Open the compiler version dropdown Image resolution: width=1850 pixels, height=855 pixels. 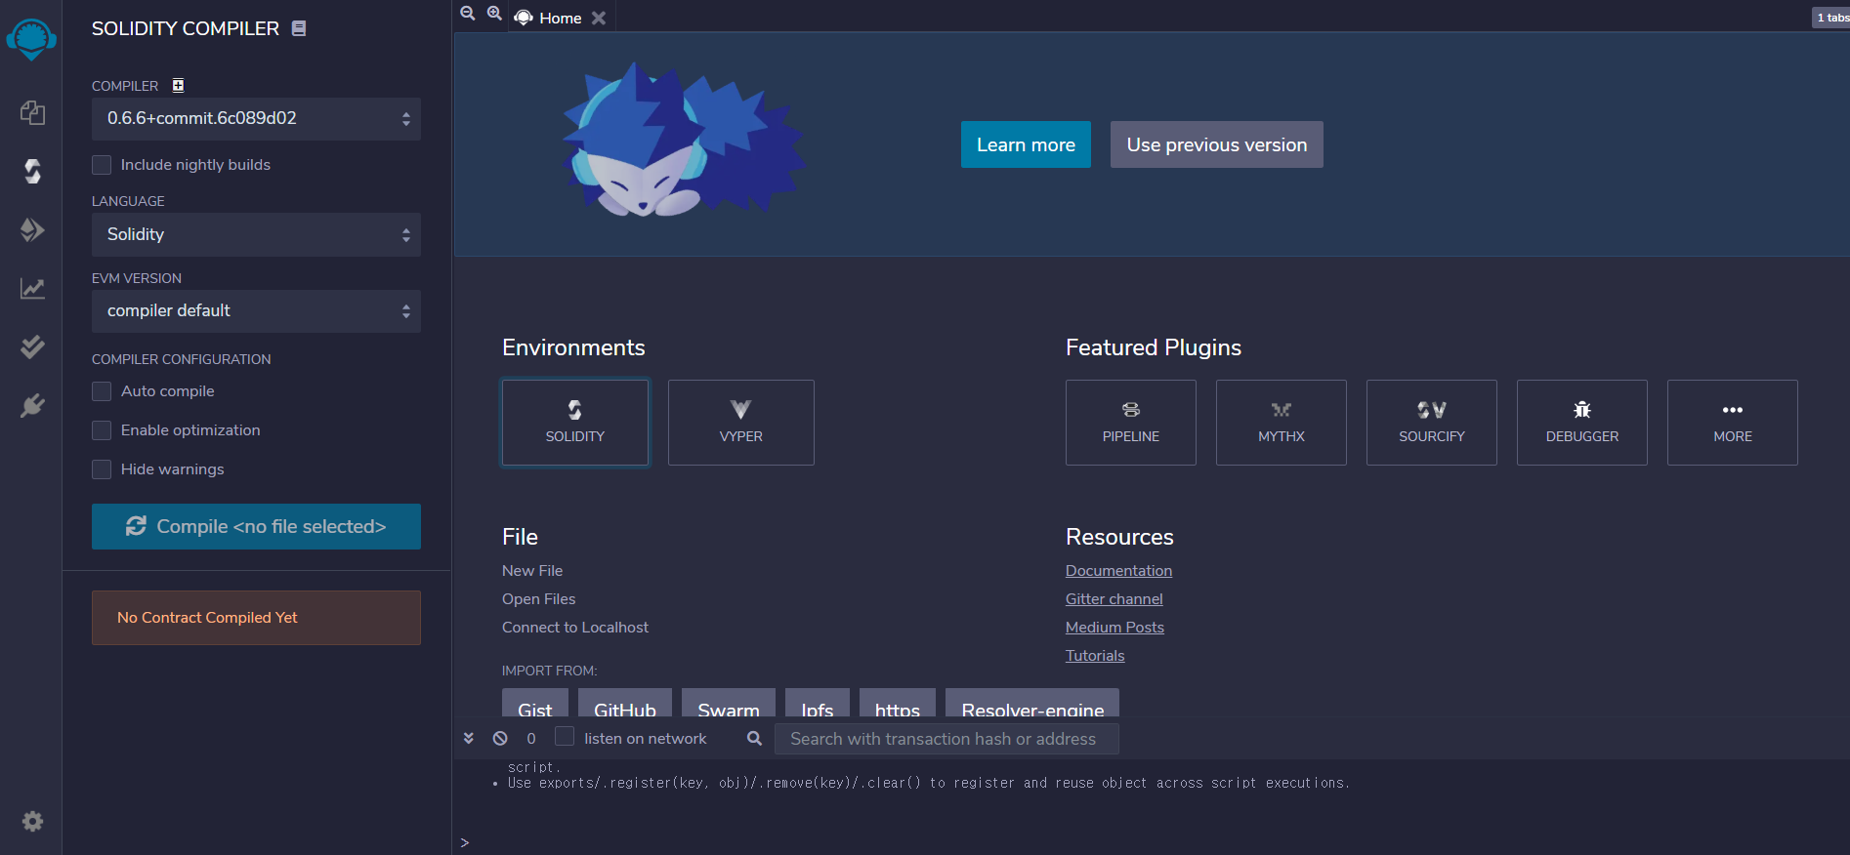[x=256, y=119]
